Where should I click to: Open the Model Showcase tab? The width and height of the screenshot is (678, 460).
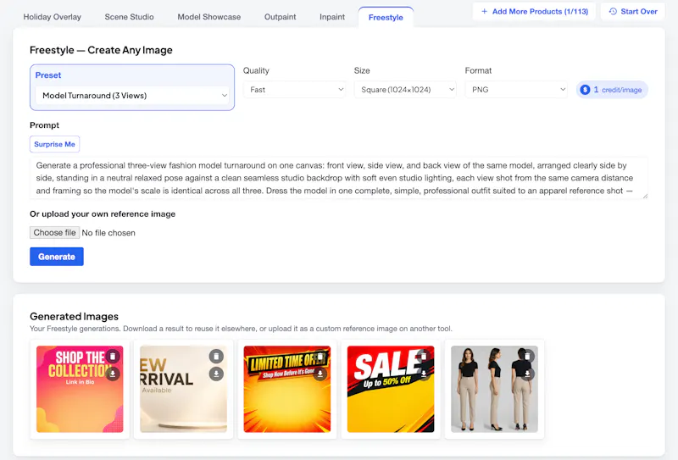click(x=209, y=17)
